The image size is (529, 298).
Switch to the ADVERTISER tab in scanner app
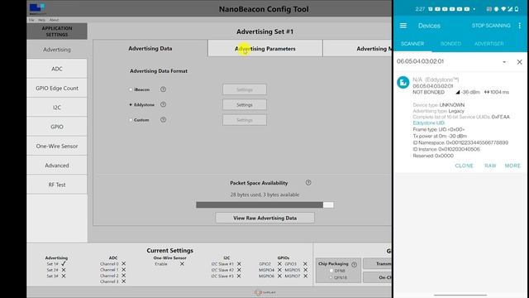pos(488,44)
